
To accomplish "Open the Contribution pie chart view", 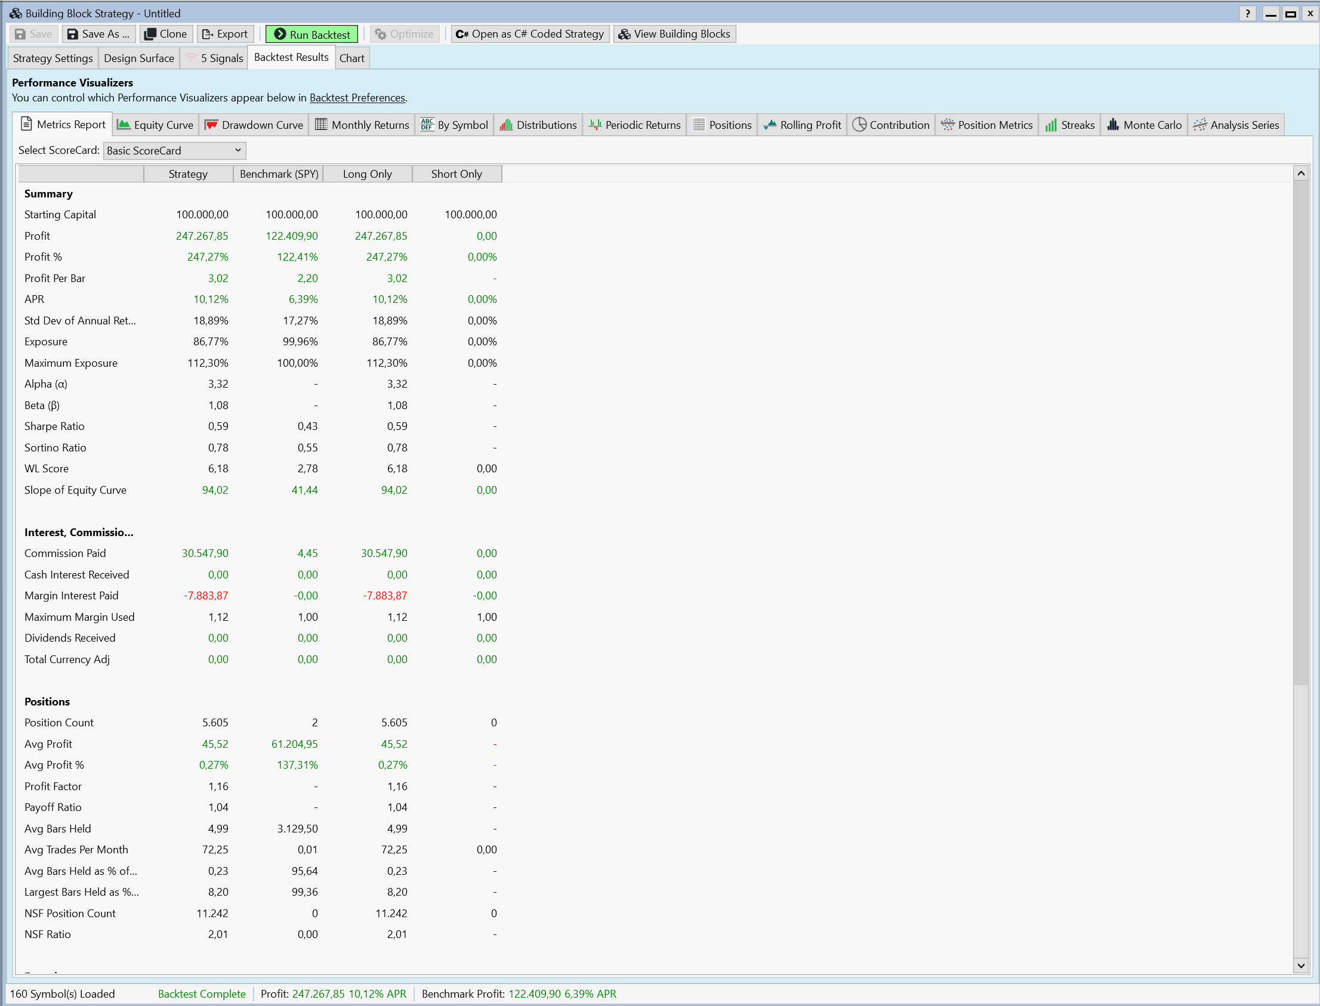I will [x=891, y=125].
